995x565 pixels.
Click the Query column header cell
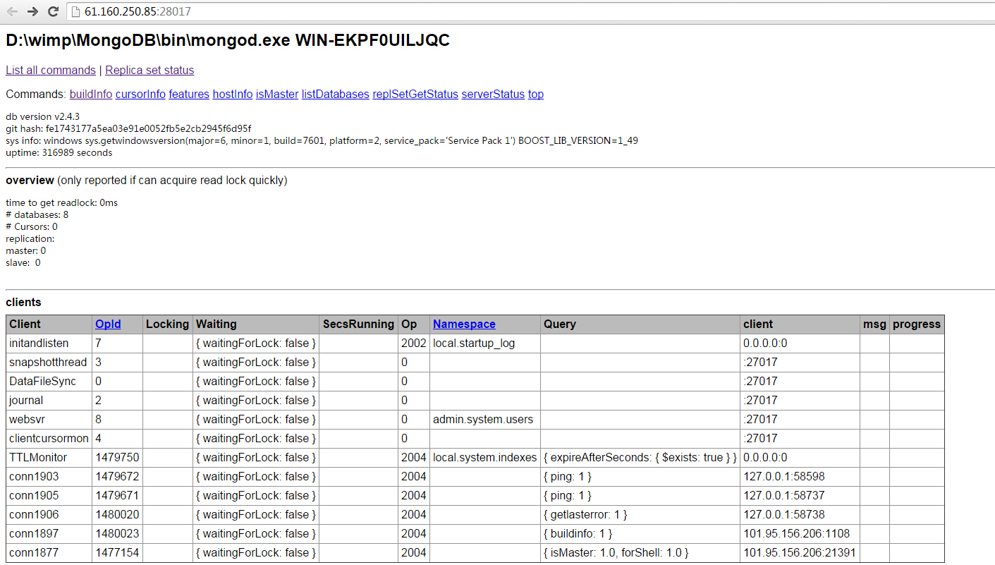(640, 324)
